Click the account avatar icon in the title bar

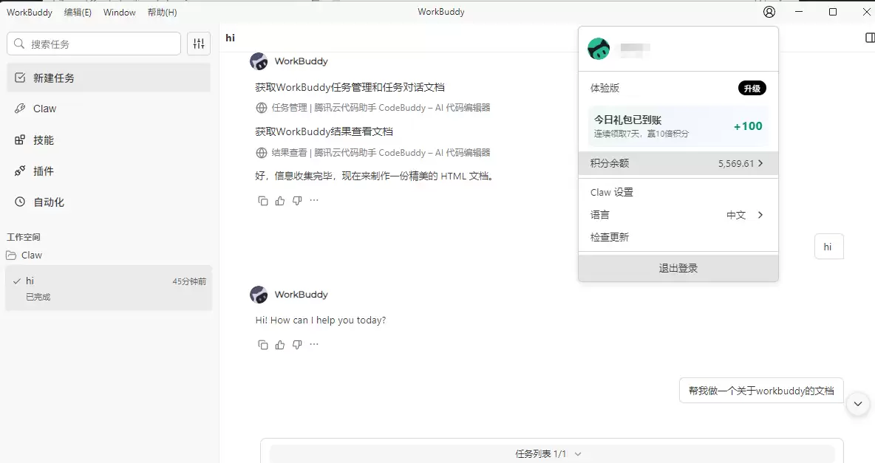coord(769,12)
